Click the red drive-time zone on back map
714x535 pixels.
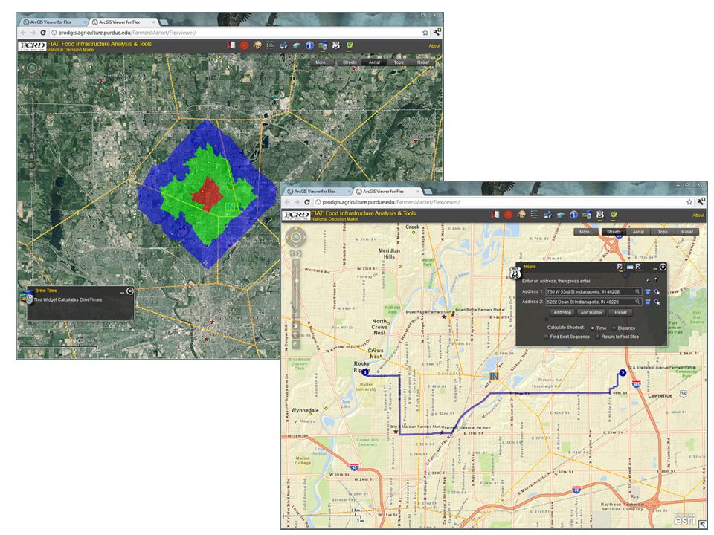point(208,194)
